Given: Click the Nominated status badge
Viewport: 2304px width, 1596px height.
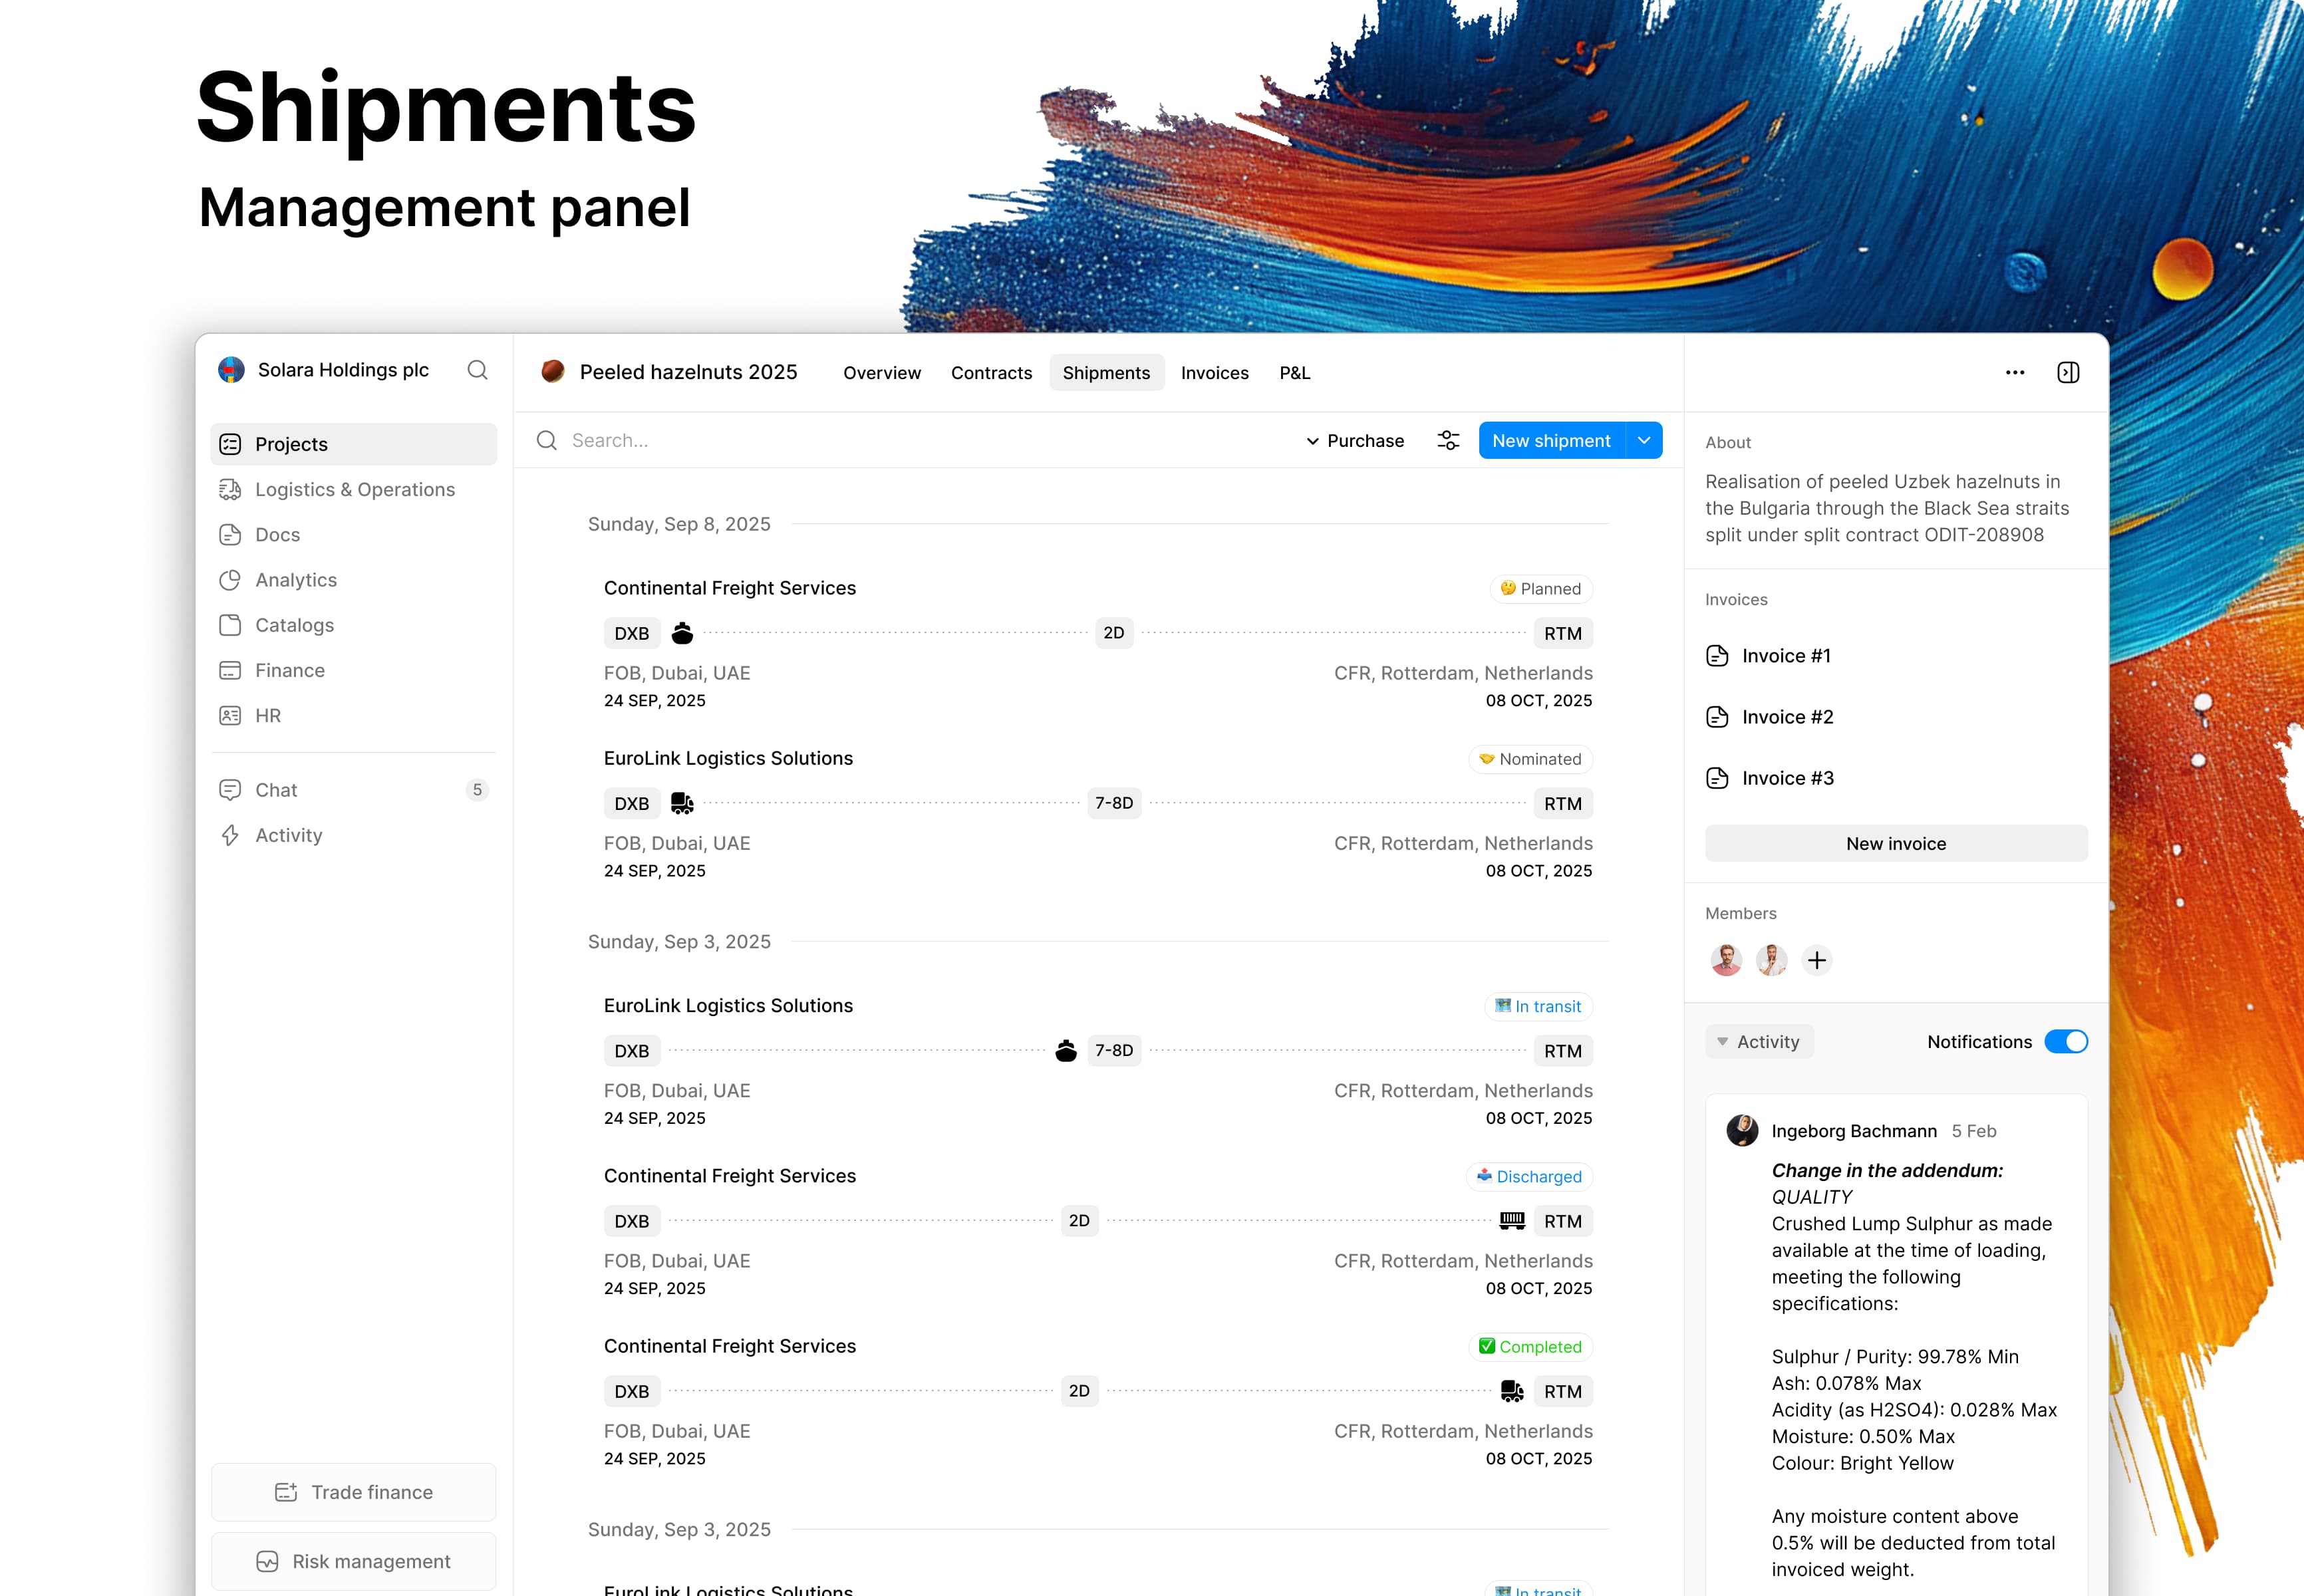Looking at the screenshot, I should (x=1530, y=759).
